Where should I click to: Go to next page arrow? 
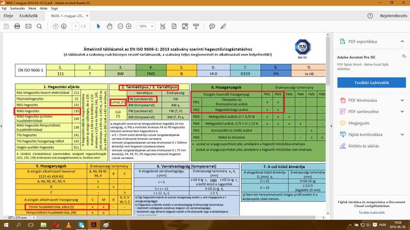64,26
